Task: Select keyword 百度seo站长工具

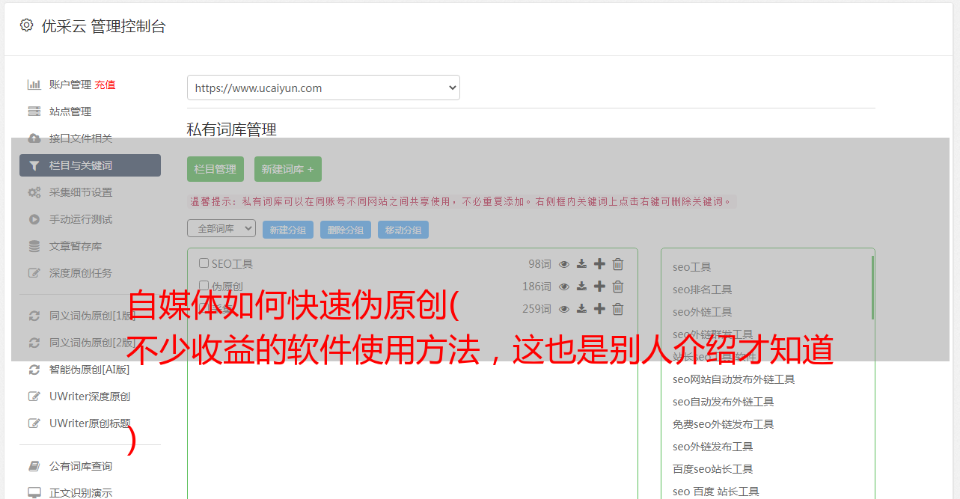Action: click(712, 469)
